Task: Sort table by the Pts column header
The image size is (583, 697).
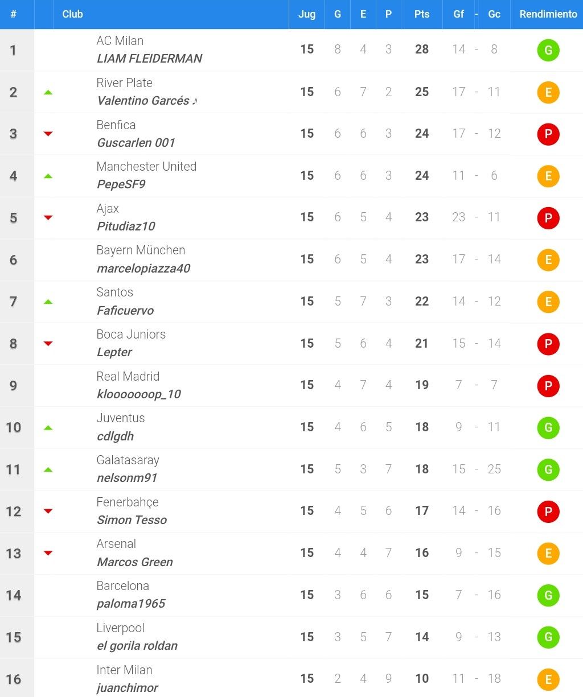Action: click(422, 14)
